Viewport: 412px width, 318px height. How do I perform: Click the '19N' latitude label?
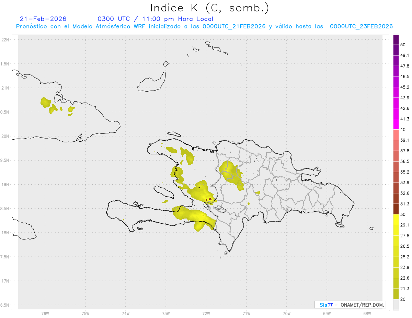click(5, 184)
